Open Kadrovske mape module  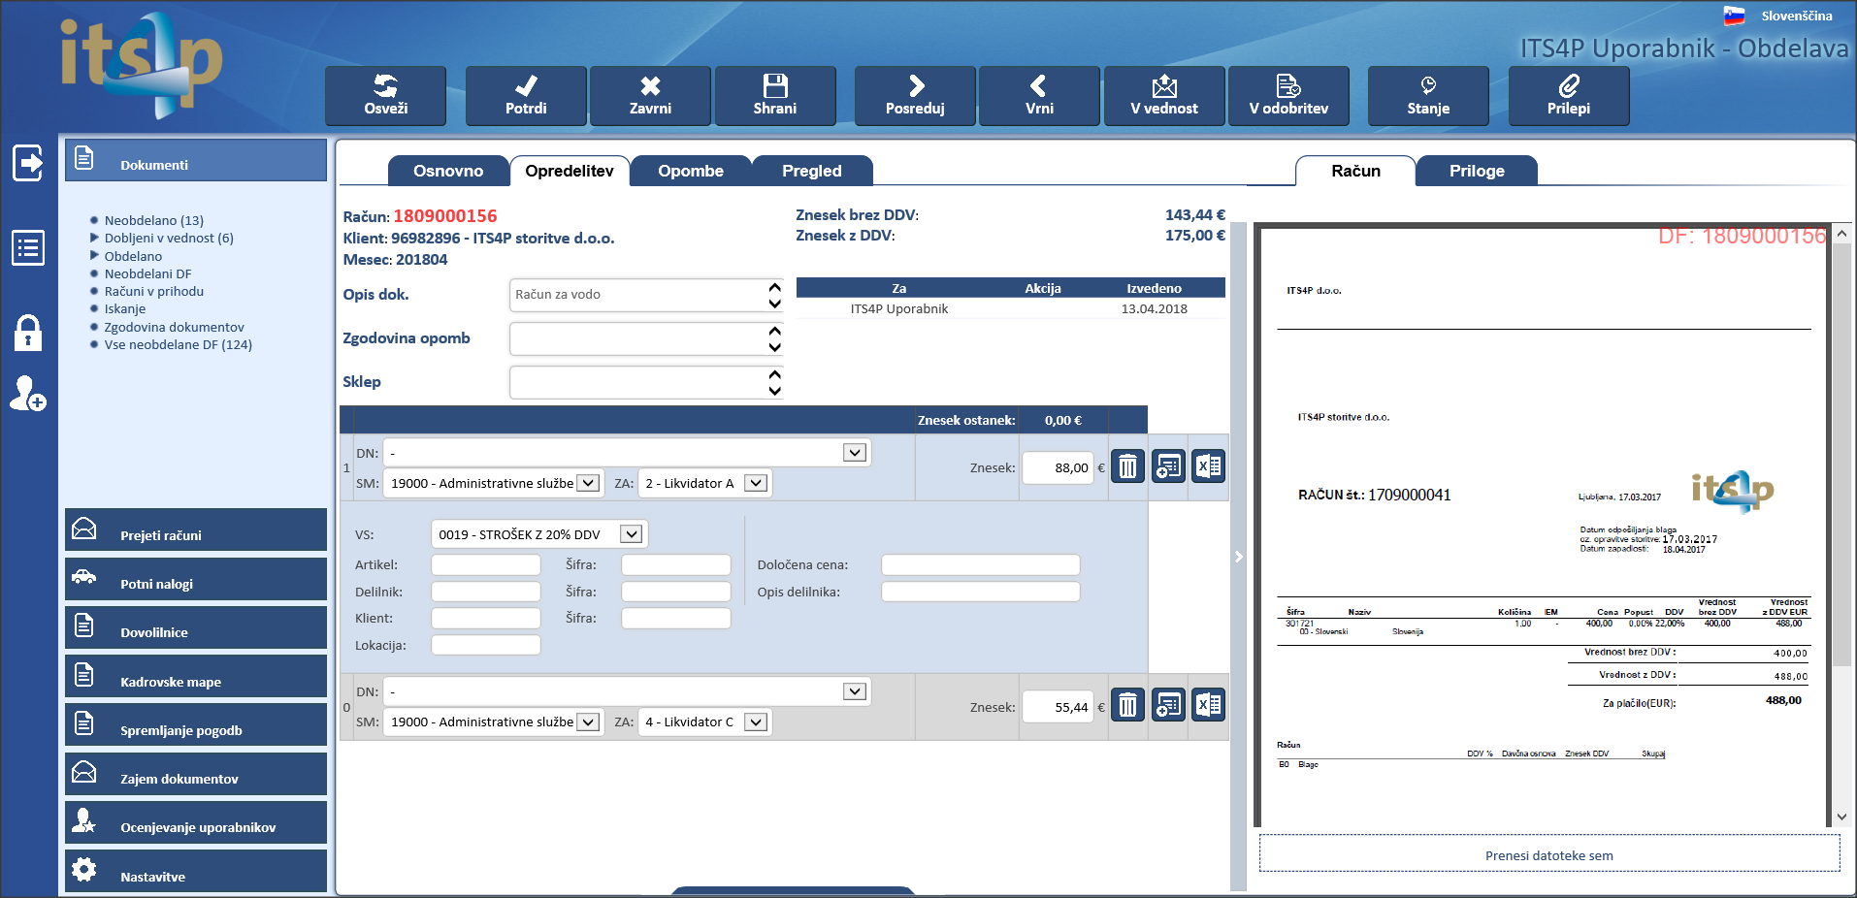click(x=196, y=676)
